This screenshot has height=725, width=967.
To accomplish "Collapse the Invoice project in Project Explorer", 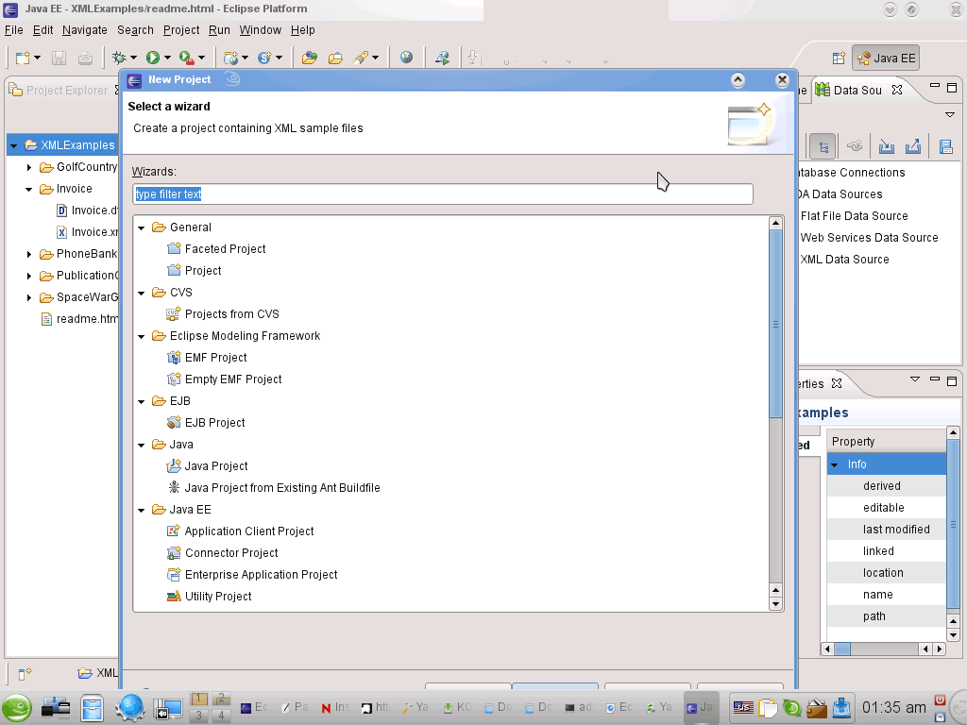I will tap(29, 188).
